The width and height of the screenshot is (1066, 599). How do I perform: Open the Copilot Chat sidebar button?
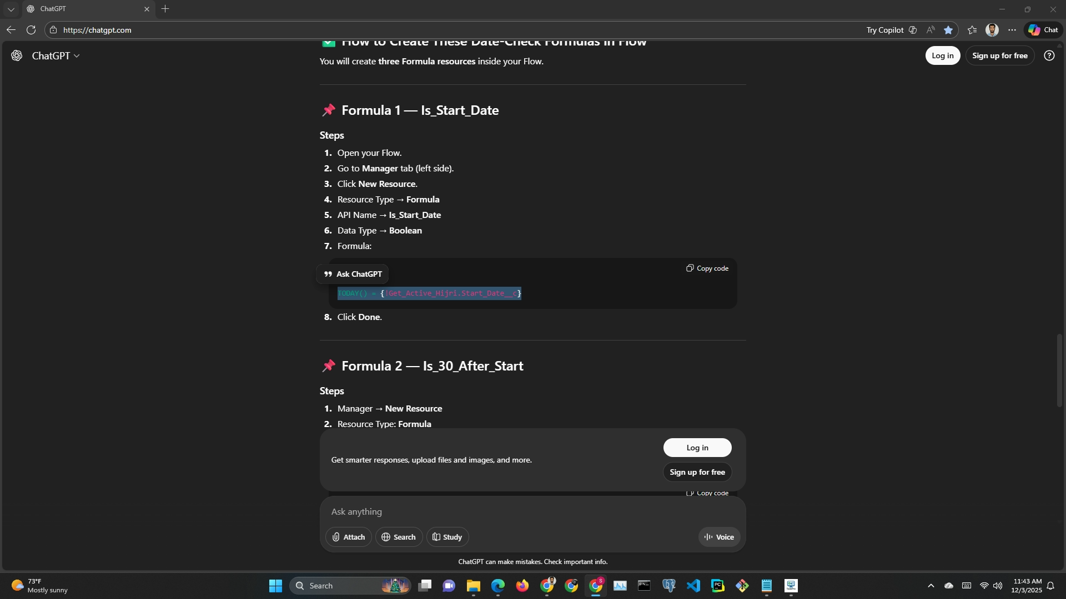[1043, 30]
